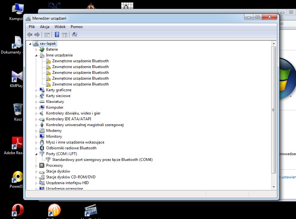Image resolution: width=296 pixels, height=219 pixels.
Task: Open the Help question mark toolbar icon
Action: point(57,35)
